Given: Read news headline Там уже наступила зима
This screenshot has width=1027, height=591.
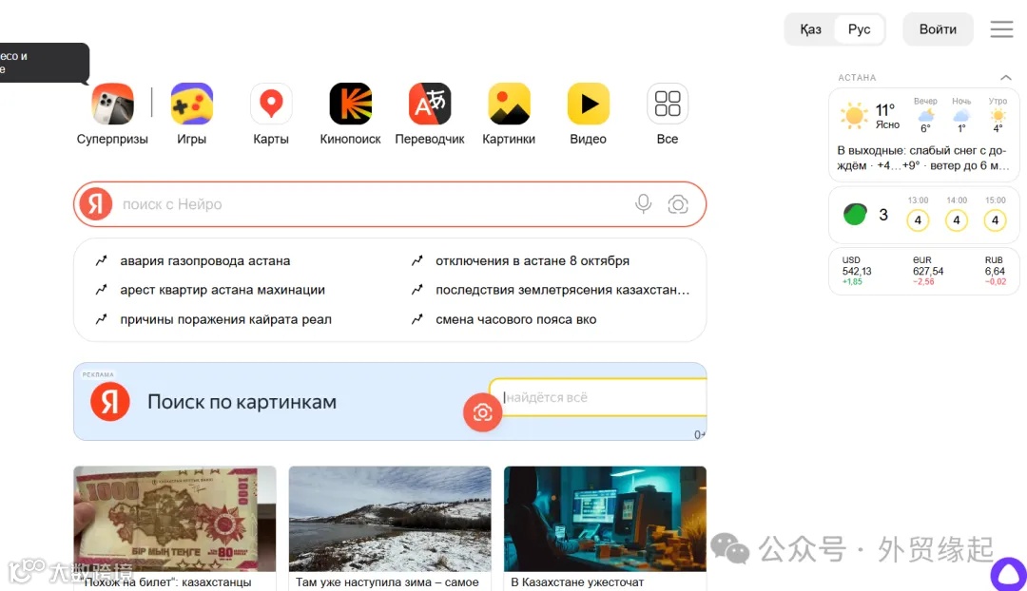Looking at the screenshot, I should (387, 581).
